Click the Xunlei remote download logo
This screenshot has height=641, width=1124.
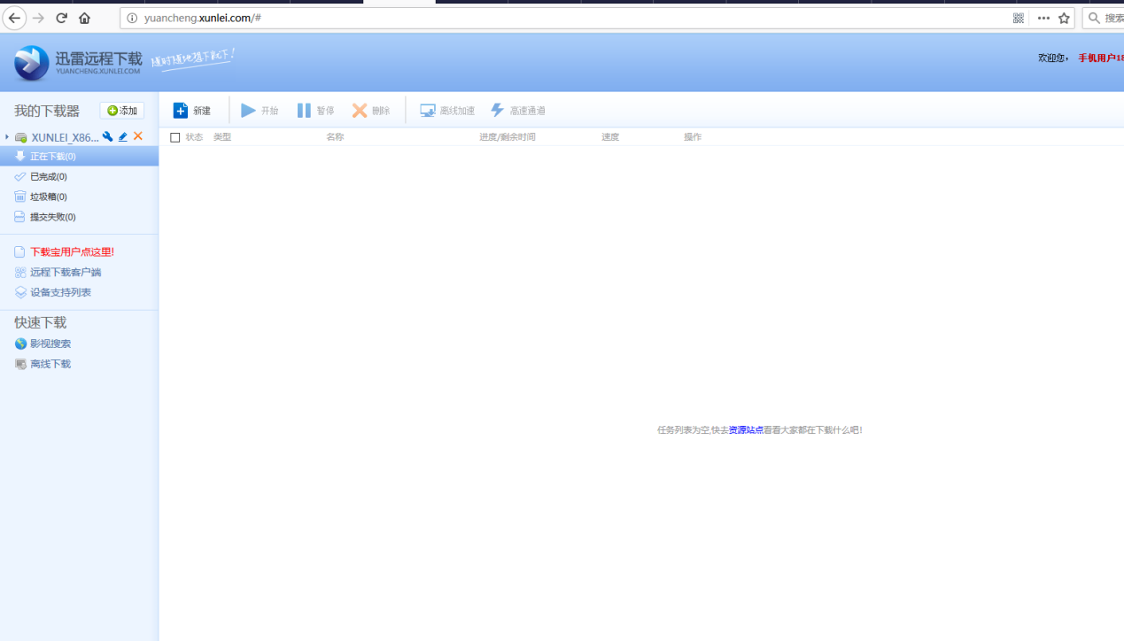pos(78,63)
